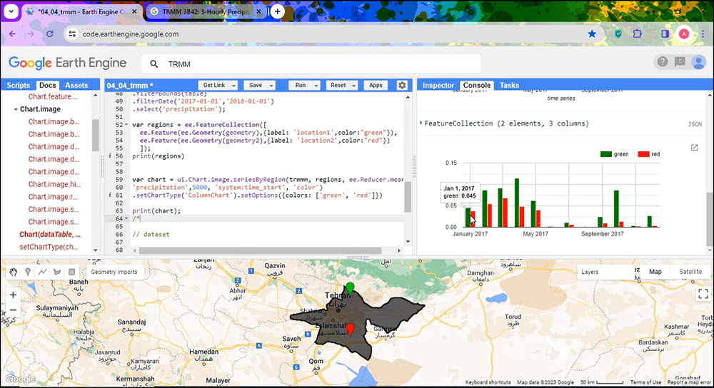Open Chrome three-dot menu
This screenshot has width=714, height=388.
pyautogui.click(x=703, y=34)
